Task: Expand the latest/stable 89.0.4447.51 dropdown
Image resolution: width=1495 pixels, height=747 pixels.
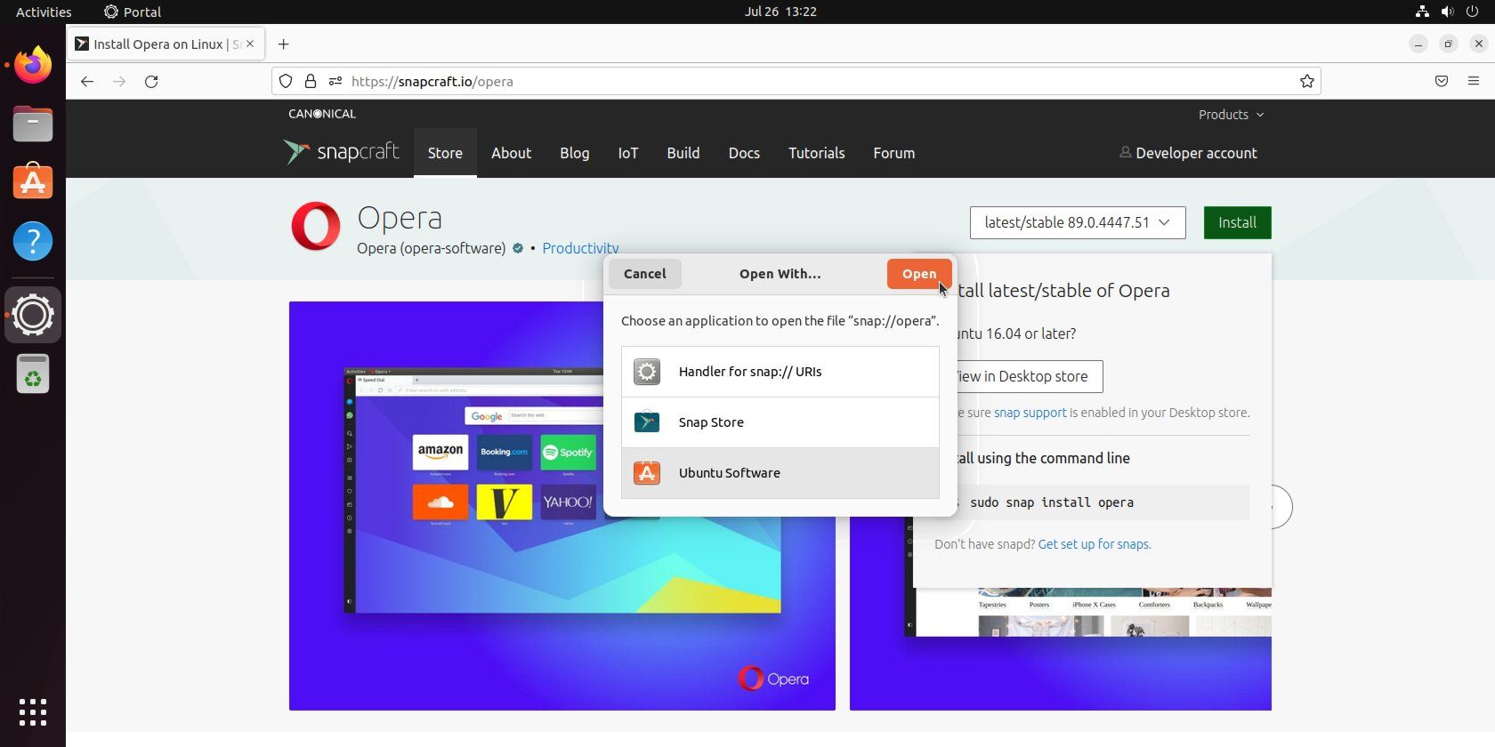Action: point(1078,222)
